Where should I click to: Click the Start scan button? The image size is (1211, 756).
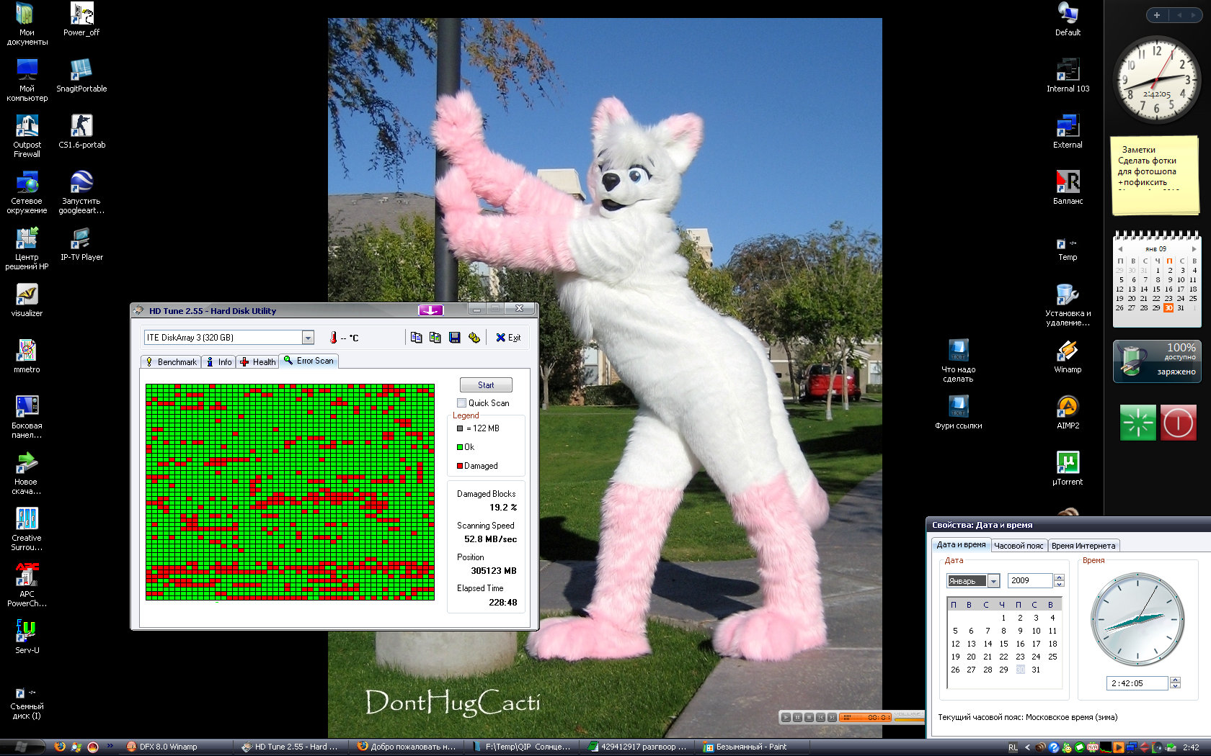486,385
